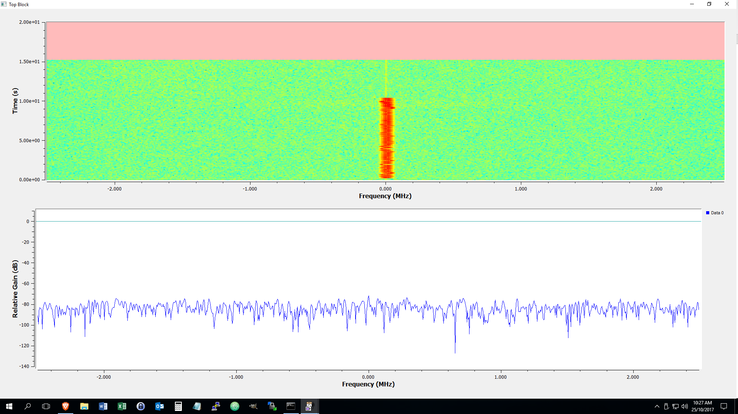Click the Safely Remove Hardware USB icon
This screenshot has width=738, height=414.
pyautogui.click(x=666, y=406)
